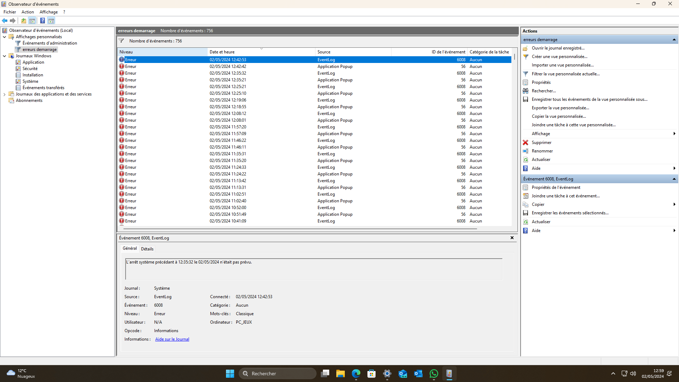The image size is (679, 382).
Task: Click the Renommer action icon
Action: (x=526, y=151)
